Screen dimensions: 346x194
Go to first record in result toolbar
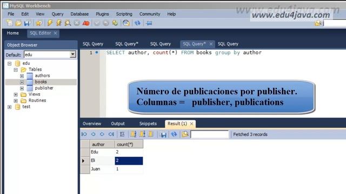84,134
